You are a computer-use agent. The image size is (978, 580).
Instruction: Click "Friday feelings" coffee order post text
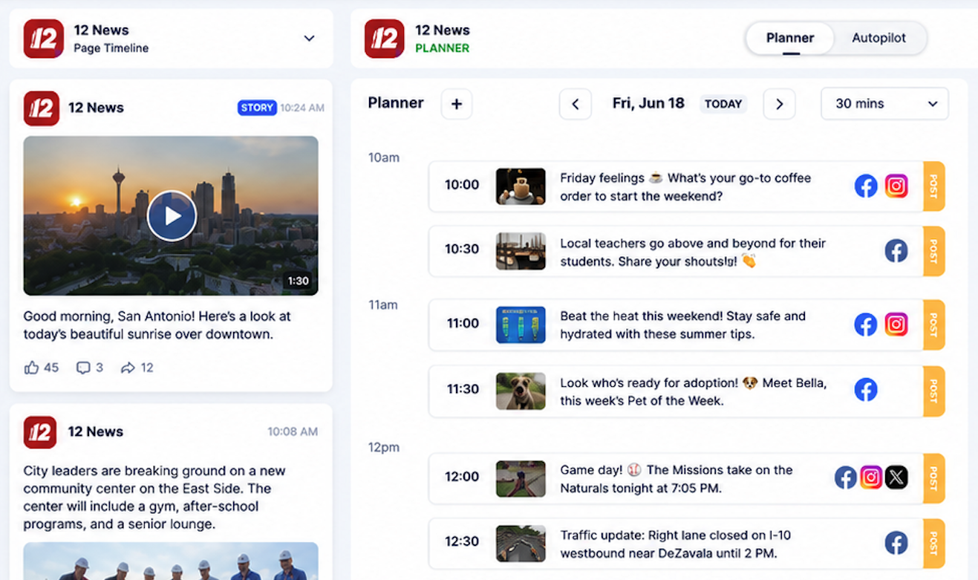(685, 187)
